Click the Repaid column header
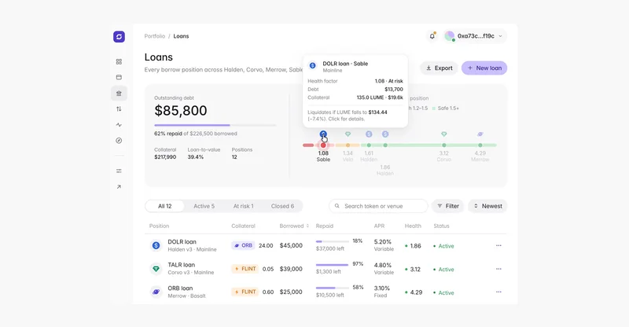 pyautogui.click(x=325, y=226)
